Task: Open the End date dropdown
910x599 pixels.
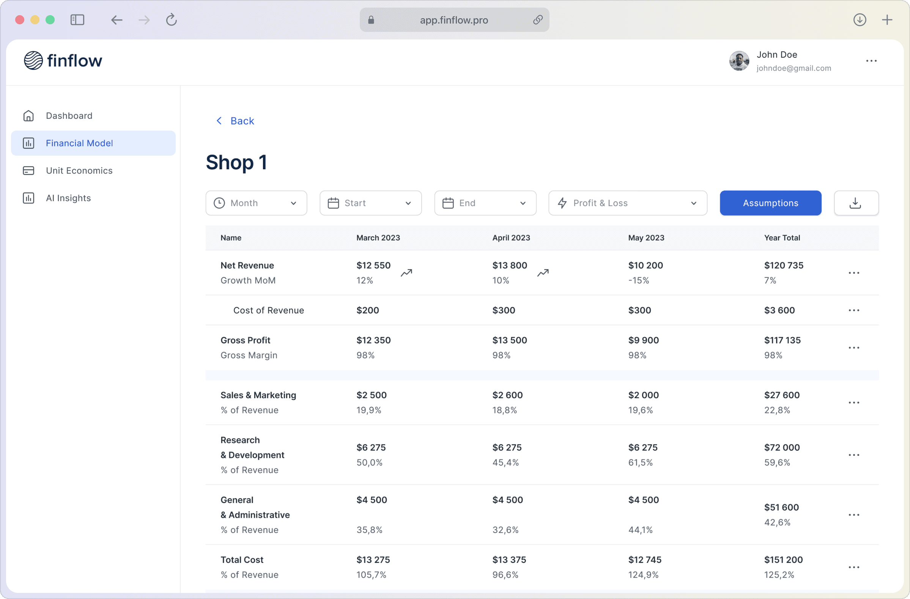Action: (x=485, y=203)
